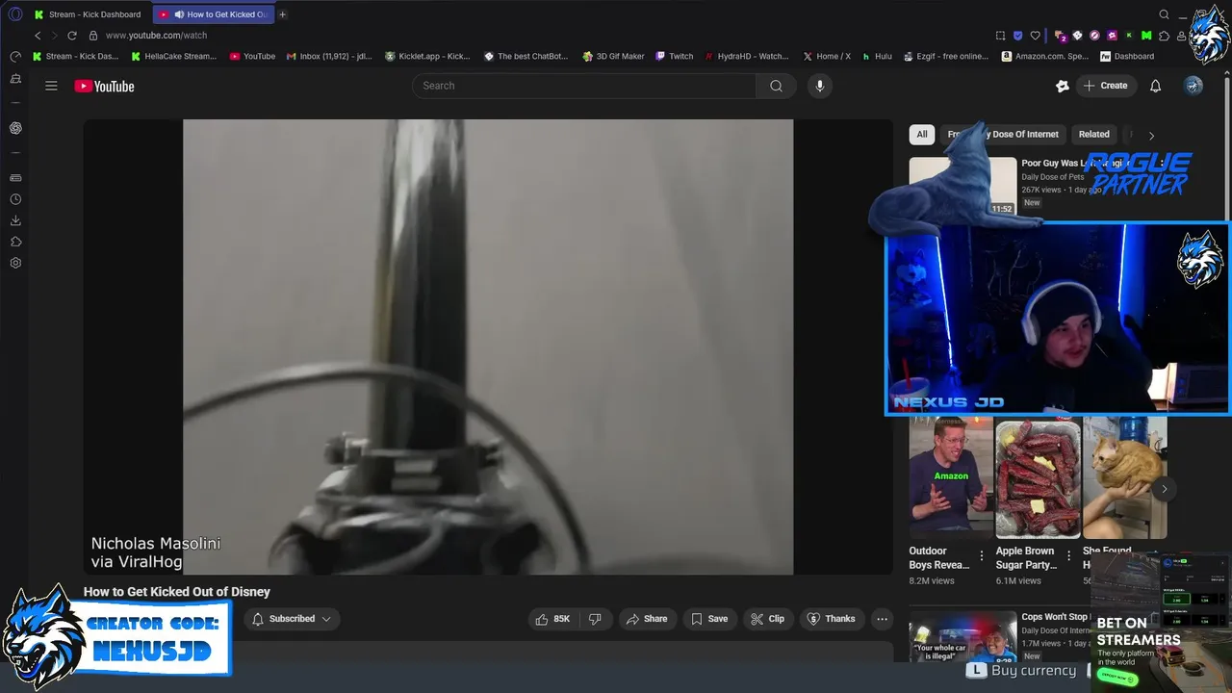The height and width of the screenshot is (693, 1232).
Task: Open the Kicklet.app bookmark
Action: click(x=427, y=57)
